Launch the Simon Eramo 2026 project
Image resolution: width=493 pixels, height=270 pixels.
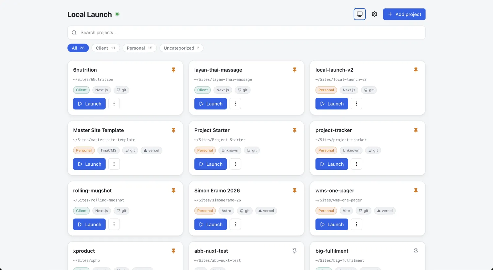click(x=210, y=224)
